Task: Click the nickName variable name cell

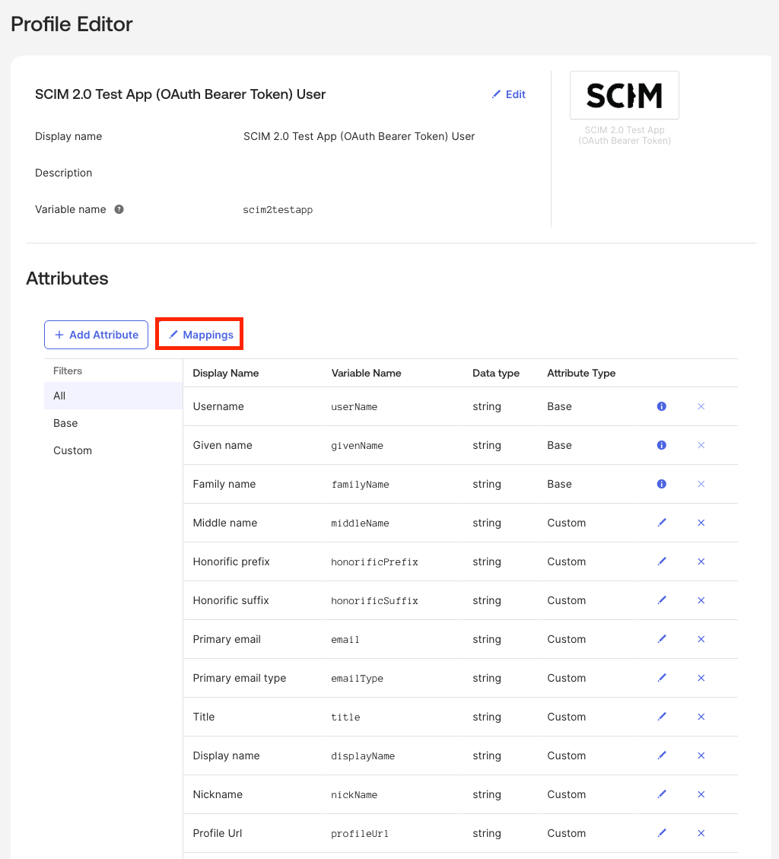Action: [x=355, y=795]
